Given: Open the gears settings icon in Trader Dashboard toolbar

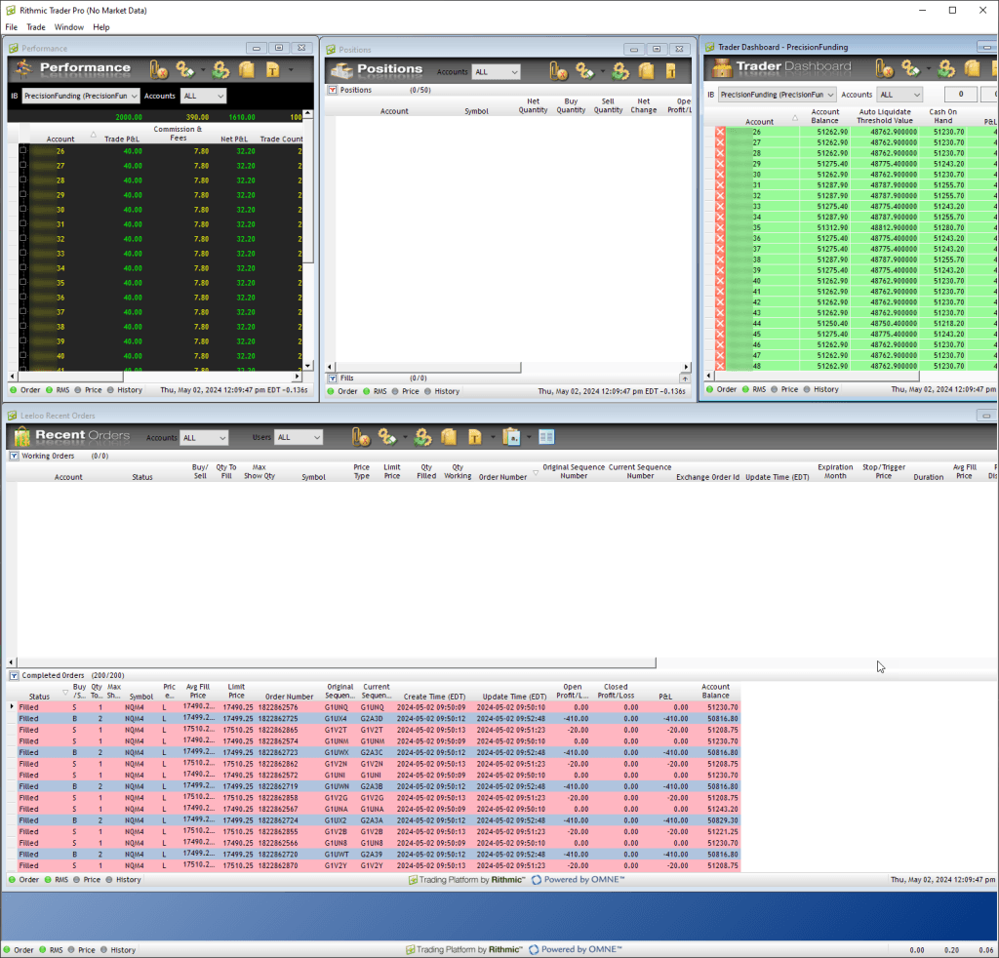Looking at the screenshot, I should pos(946,68).
